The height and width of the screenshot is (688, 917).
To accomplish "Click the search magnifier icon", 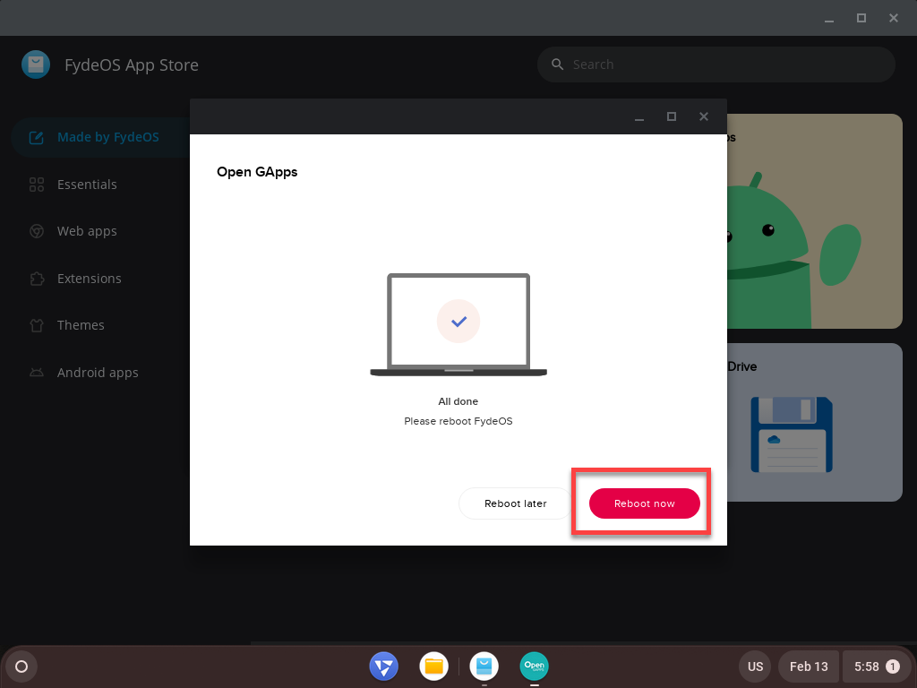I will (557, 64).
